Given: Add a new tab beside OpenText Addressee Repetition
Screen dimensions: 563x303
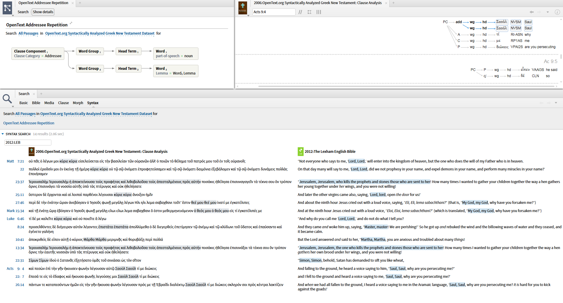Looking at the screenshot, I should (x=80, y=3).
